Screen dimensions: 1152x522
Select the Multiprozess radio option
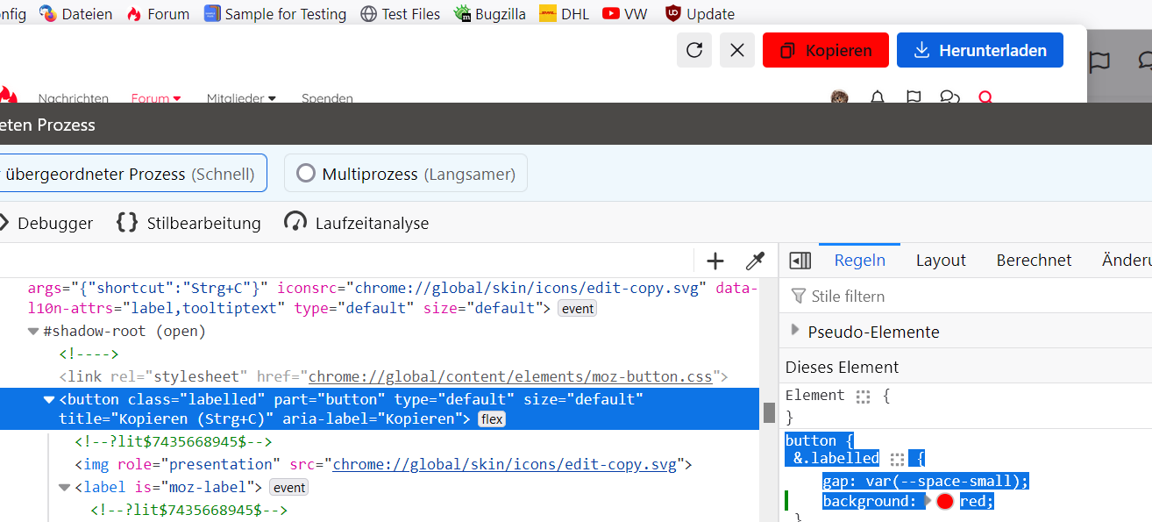(306, 174)
